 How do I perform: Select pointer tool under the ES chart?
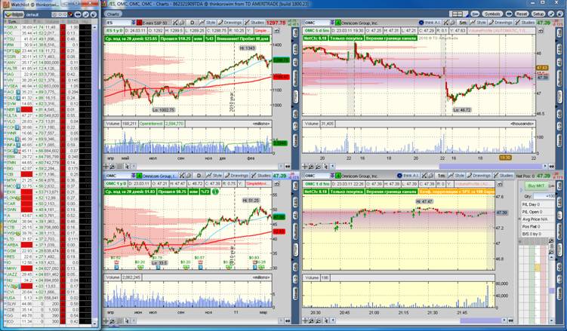coord(127,167)
